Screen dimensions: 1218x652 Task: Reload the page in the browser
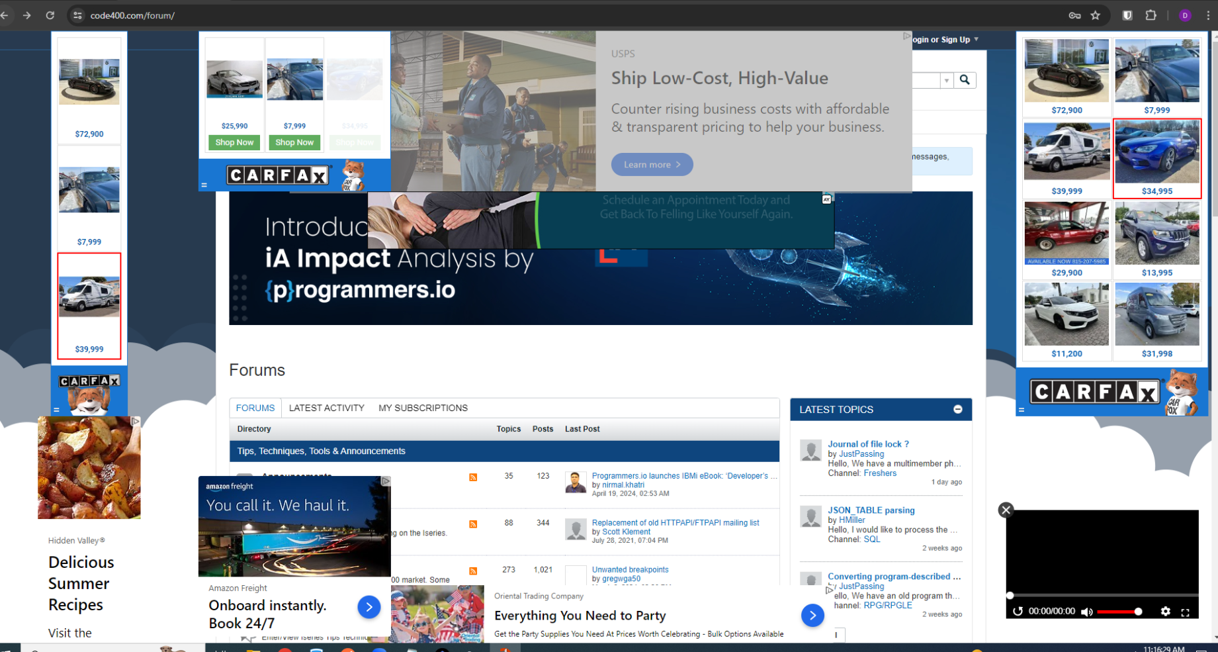50,15
